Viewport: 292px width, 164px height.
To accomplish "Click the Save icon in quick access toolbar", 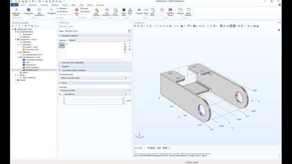I will (23, 1).
